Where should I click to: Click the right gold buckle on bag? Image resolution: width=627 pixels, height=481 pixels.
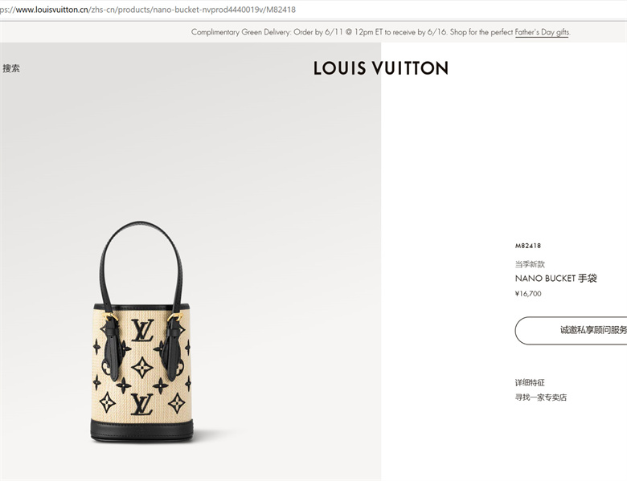(174, 317)
